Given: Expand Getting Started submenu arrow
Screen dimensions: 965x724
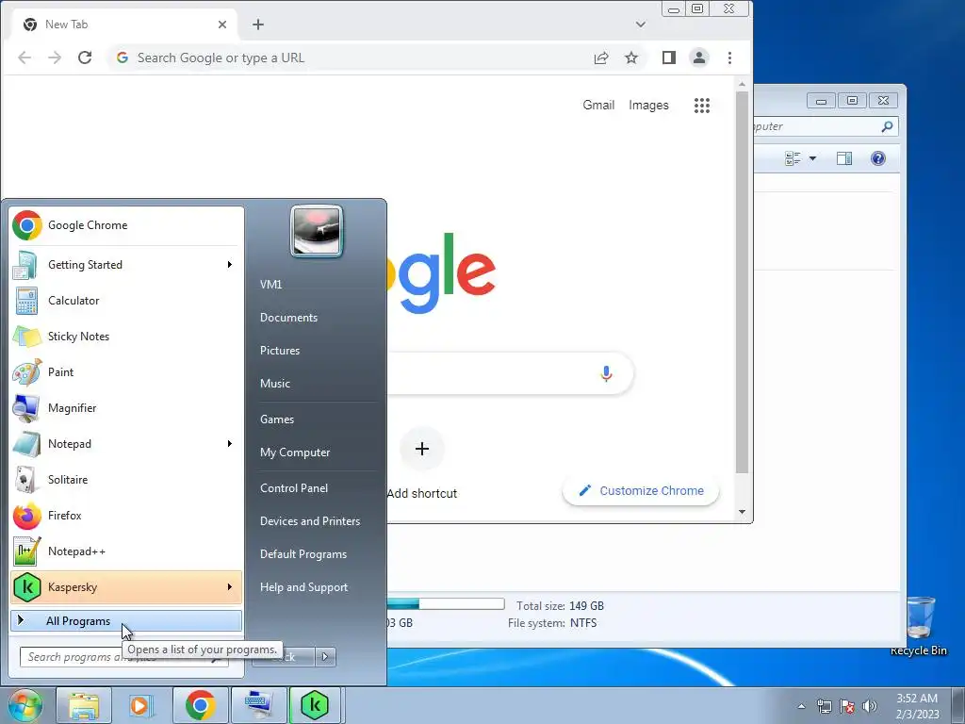Looking at the screenshot, I should (x=230, y=265).
